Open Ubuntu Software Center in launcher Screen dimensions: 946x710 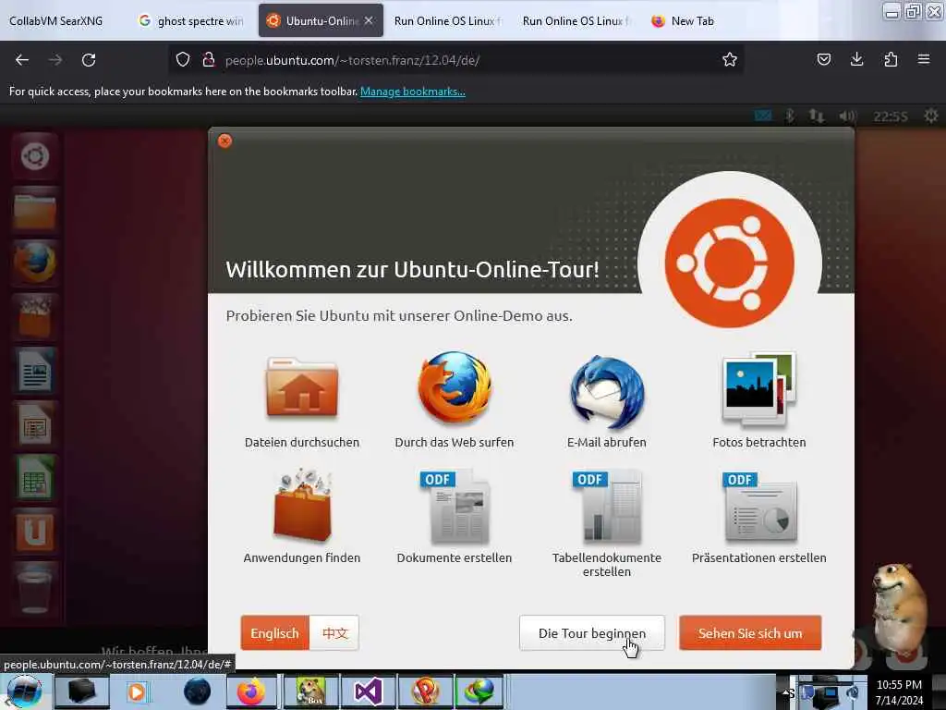coord(34,316)
